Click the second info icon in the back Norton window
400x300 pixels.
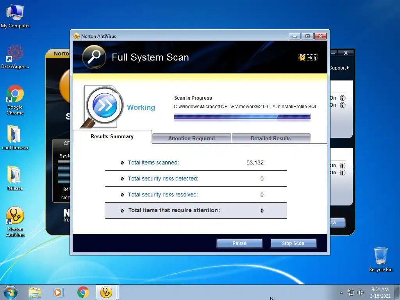click(343, 105)
